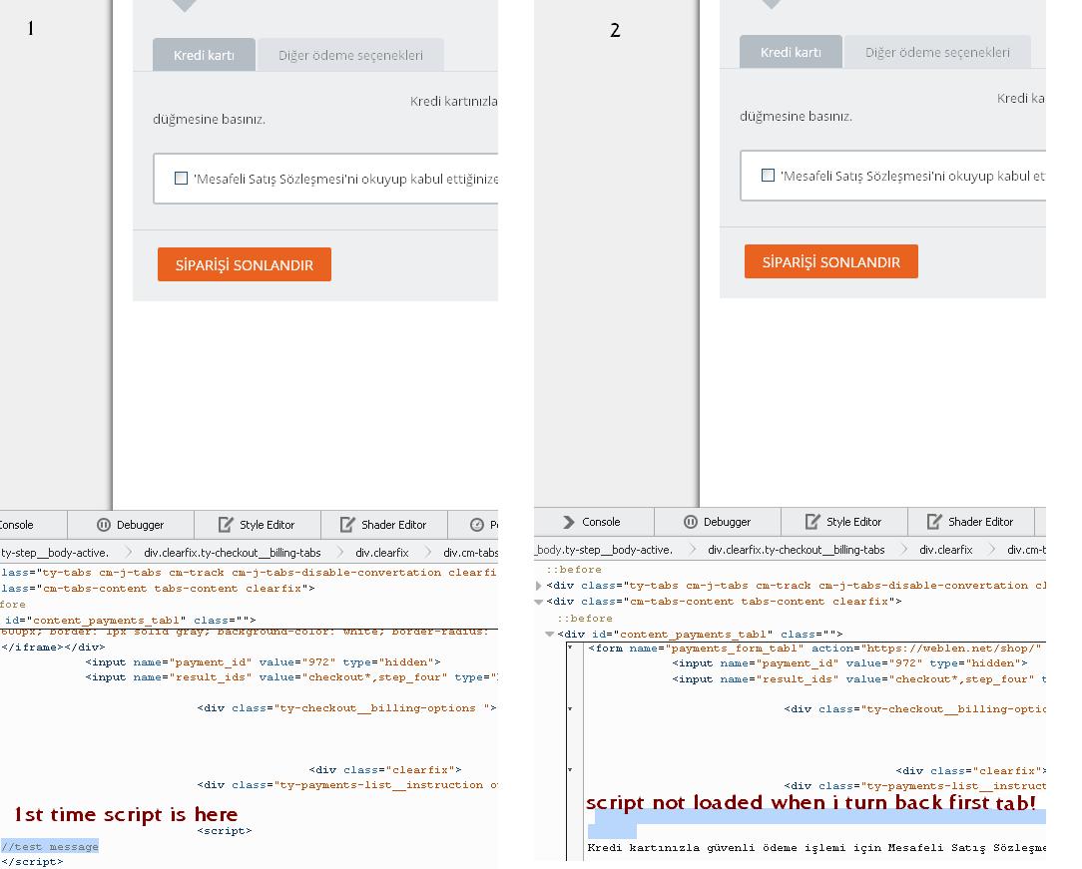
Task: Click the ty-tabs cm-j-tabs code line in screenshot 1
Action: point(249,573)
